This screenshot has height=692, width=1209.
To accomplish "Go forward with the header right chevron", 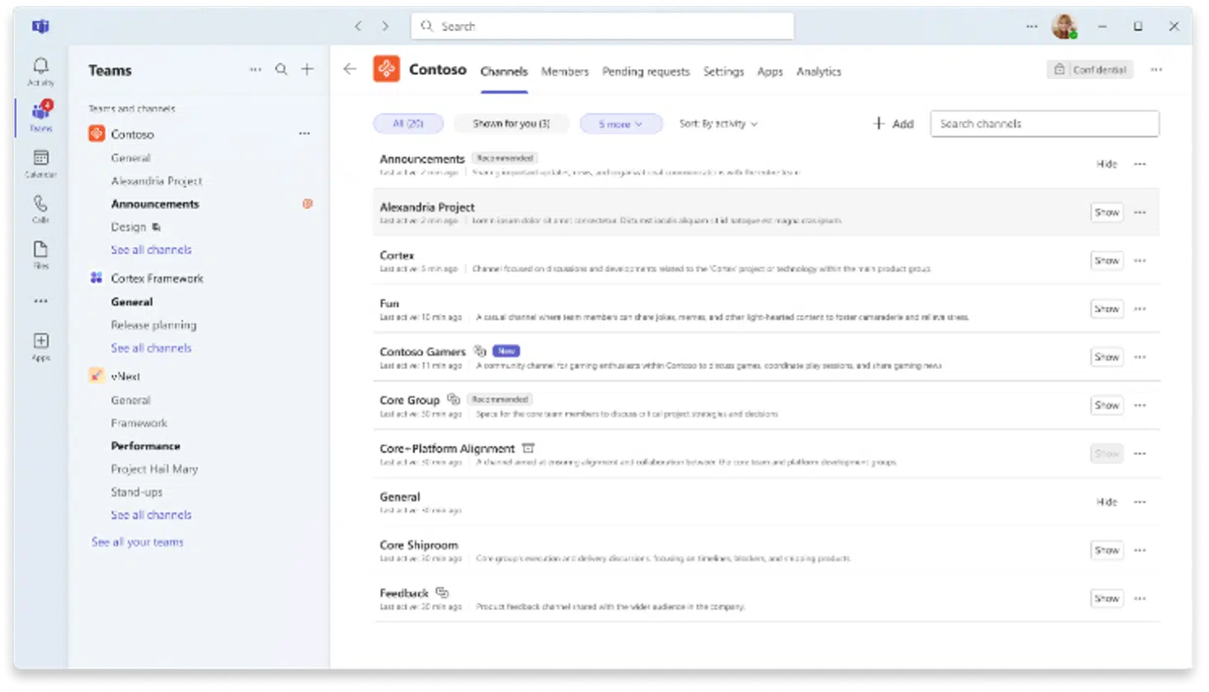I will [385, 26].
